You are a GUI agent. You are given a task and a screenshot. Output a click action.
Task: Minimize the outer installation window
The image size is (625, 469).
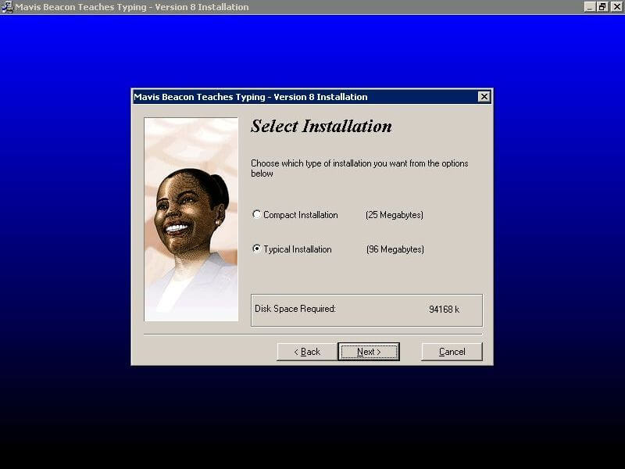tap(590, 7)
